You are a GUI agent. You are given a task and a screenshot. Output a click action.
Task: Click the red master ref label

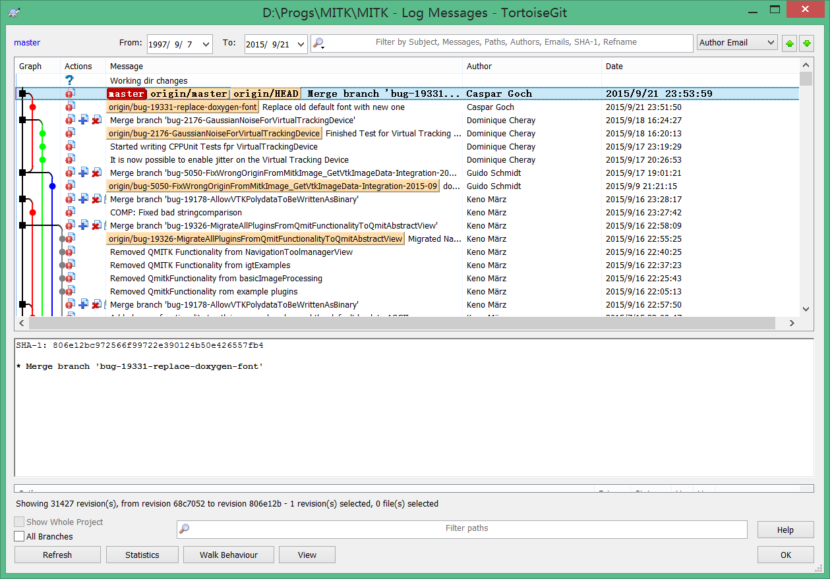[x=127, y=94]
